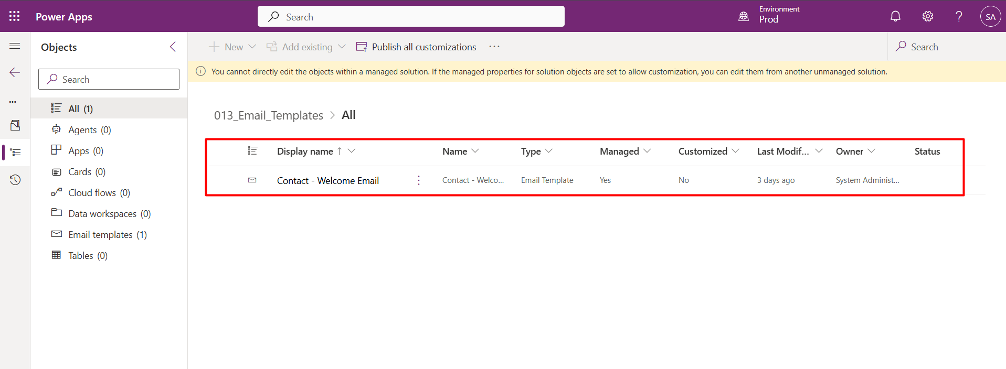The width and height of the screenshot is (1006, 369).
Task: Click the Email Template row envelope icon
Action: (252, 180)
